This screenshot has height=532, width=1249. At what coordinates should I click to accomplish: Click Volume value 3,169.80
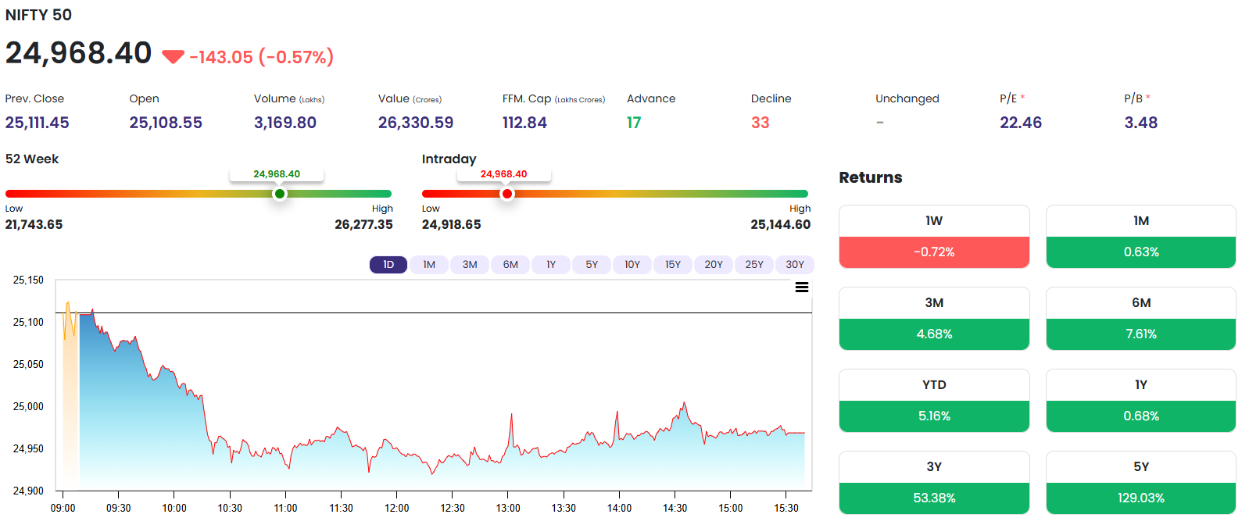click(285, 123)
